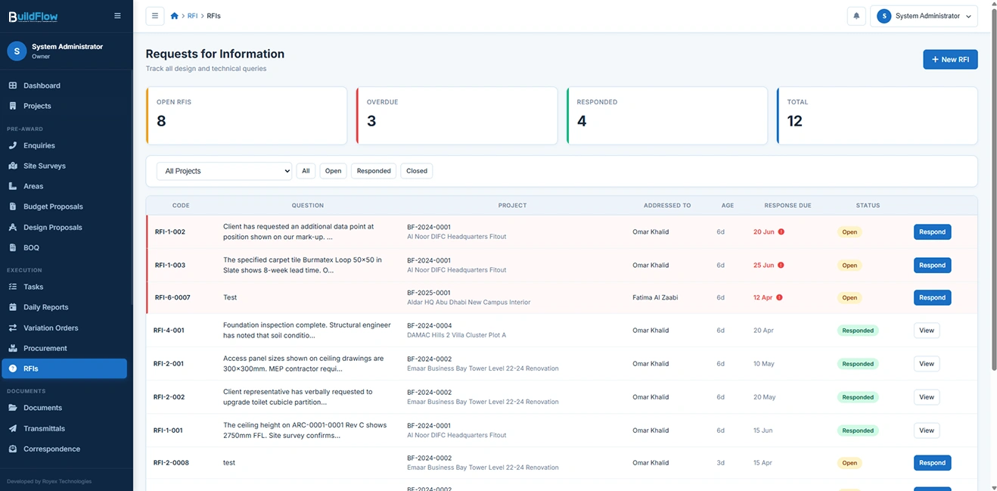Open the All Projects dropdown
Image resolution: width=997 pixels, height=491 pixels.
coord(224,171)
